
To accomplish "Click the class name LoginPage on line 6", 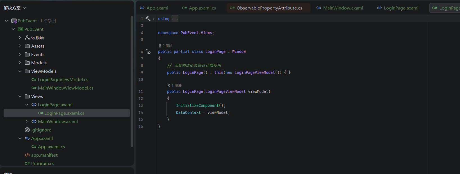I will pyautogui.click(x=215, y=51).
